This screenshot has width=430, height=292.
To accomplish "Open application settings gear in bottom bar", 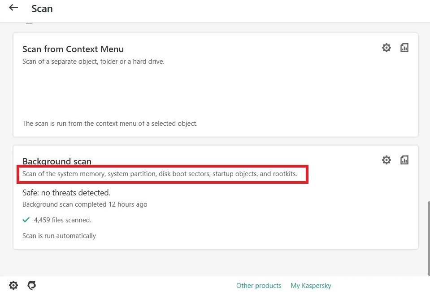I will coord(13,285).
